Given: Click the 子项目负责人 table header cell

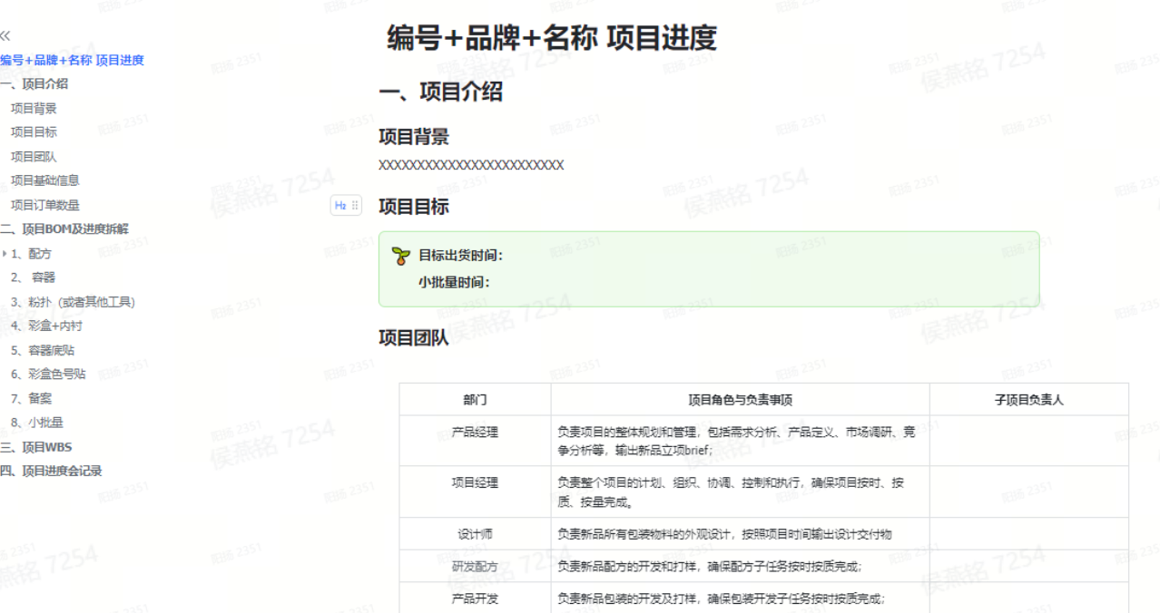Looking at the screenshot, I should [x=1028, y=400].
